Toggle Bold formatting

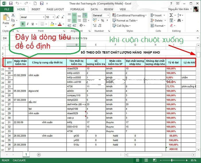[23, 24]
